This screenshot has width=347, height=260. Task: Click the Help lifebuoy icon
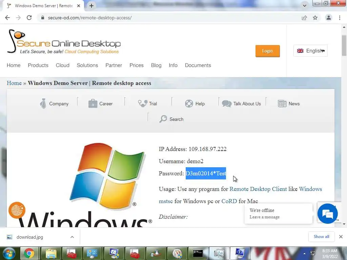(x=189, y=104)
